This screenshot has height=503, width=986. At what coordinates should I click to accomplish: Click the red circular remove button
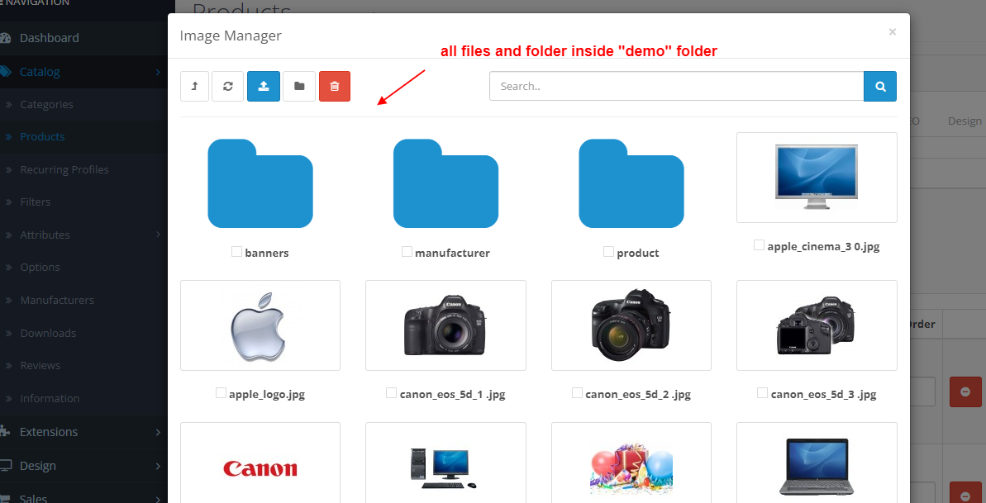pos(965,391)
